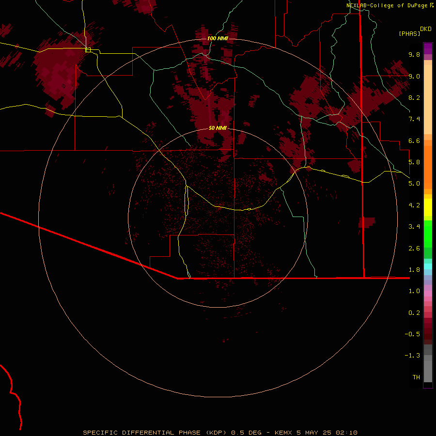Click the 4.2 value on the color scale

click(x=414, y=205)
